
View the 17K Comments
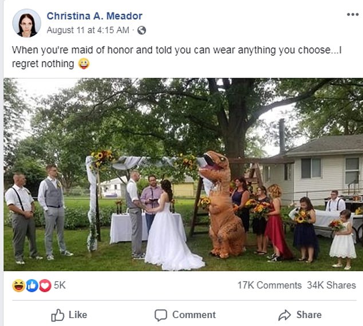coord(269,285)
